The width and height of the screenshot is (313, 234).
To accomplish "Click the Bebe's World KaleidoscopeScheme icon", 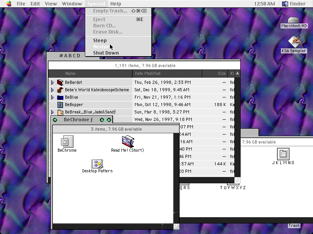I will tap(60, 90).
